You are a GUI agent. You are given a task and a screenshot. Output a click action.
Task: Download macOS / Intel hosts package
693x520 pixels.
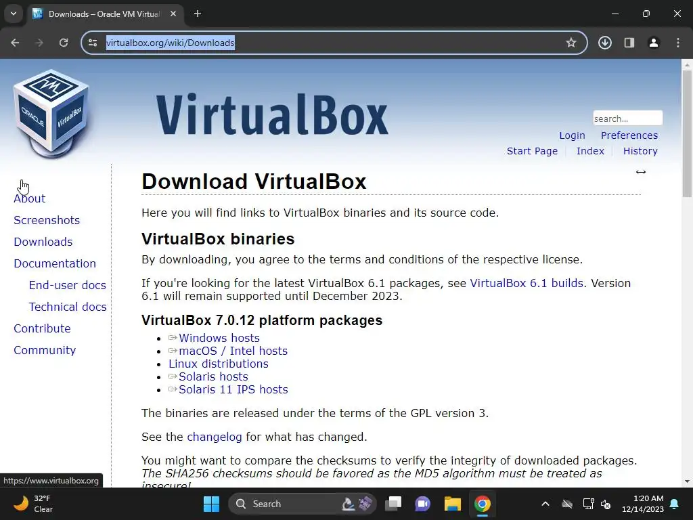coord(233,351)
